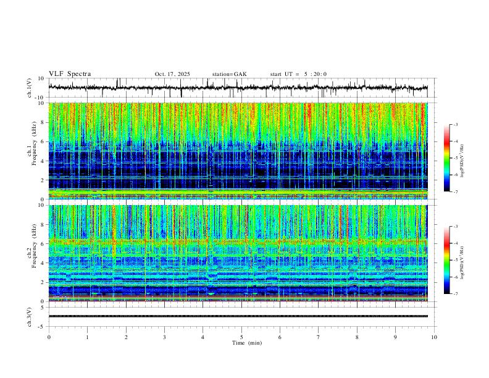Click the "start UT = 5 :20: 0" text
This screenshot has width=489, height=378.
[x=298, y=74]
